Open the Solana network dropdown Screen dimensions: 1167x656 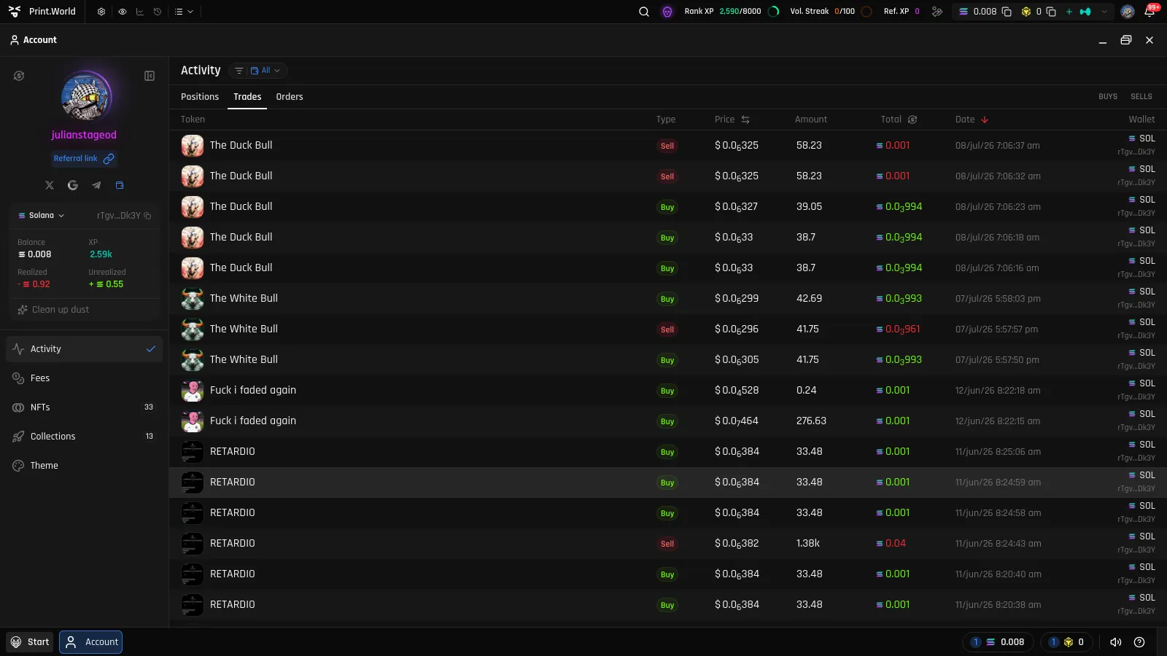pyautogui.click(x=42, y=216)
